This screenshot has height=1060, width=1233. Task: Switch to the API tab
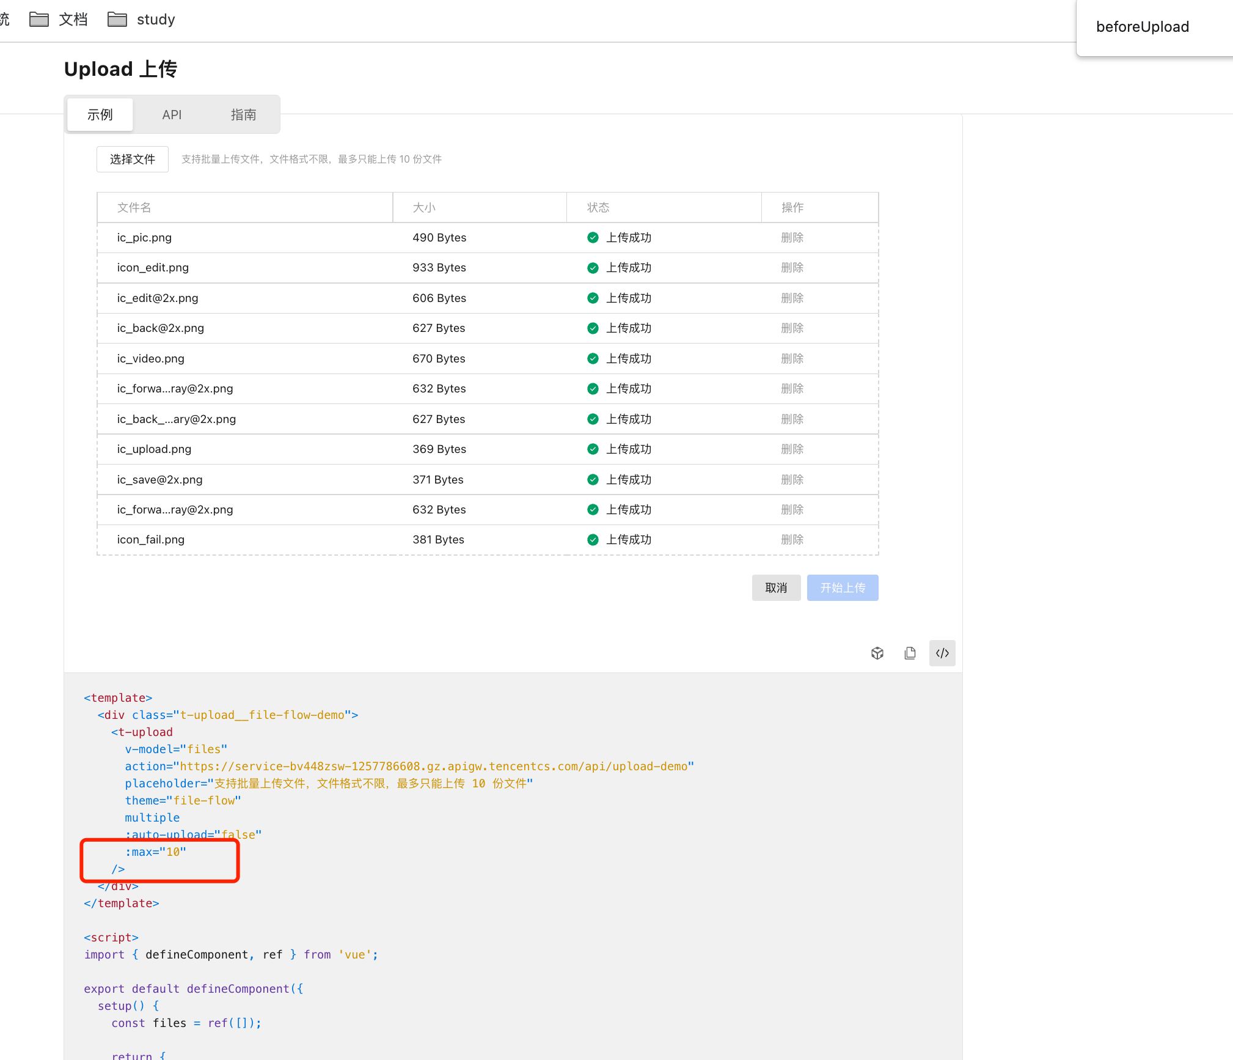coord(172,114)
